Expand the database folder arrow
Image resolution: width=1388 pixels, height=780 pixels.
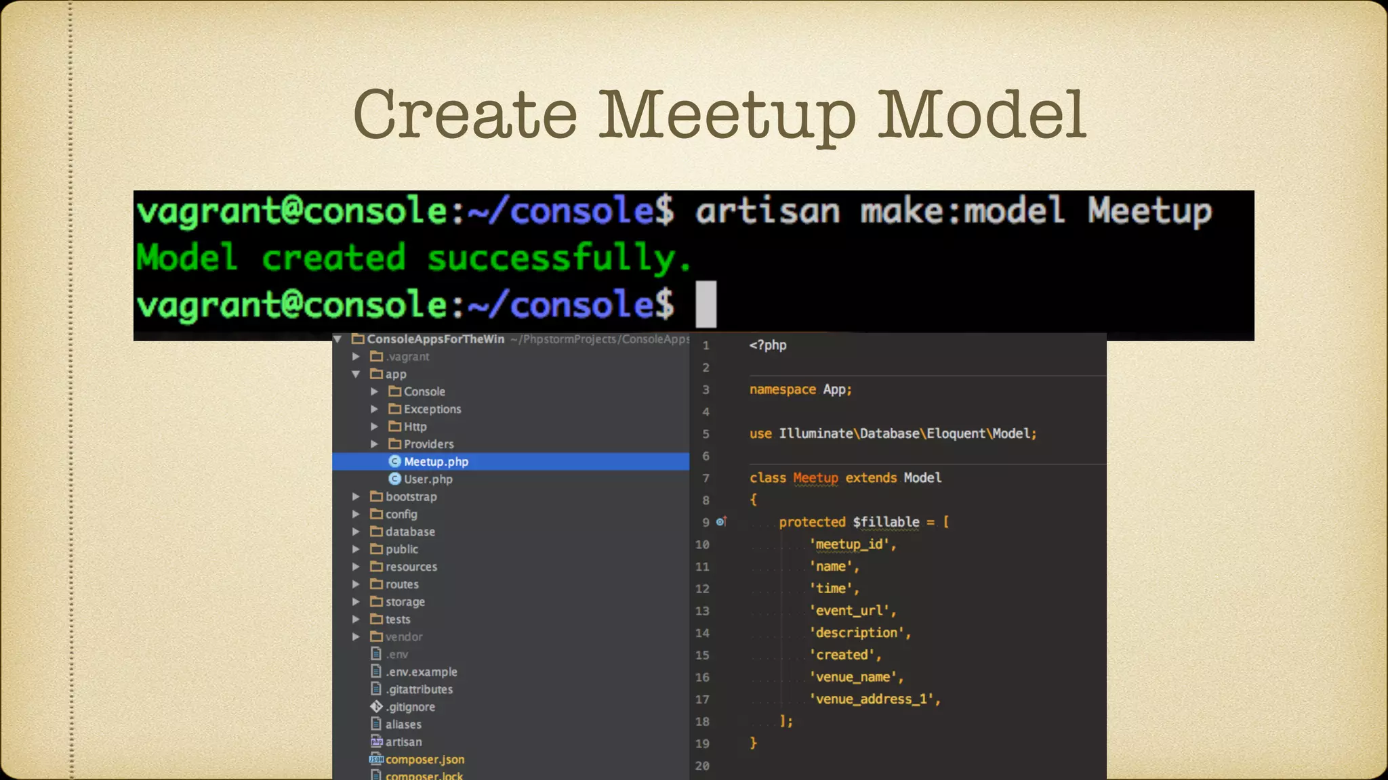point(356,532)
